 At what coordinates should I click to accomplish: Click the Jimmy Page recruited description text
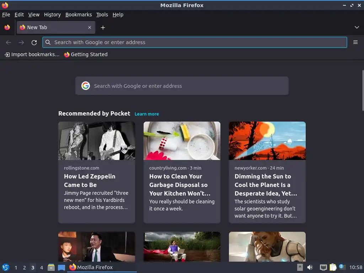(x=96, y=200)
